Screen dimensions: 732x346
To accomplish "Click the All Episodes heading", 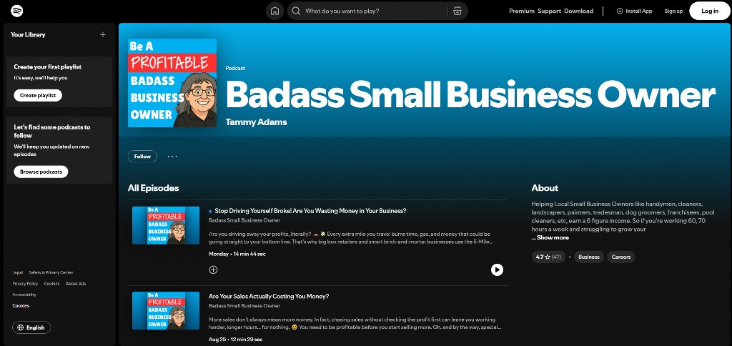I will [x=153, y=188].
